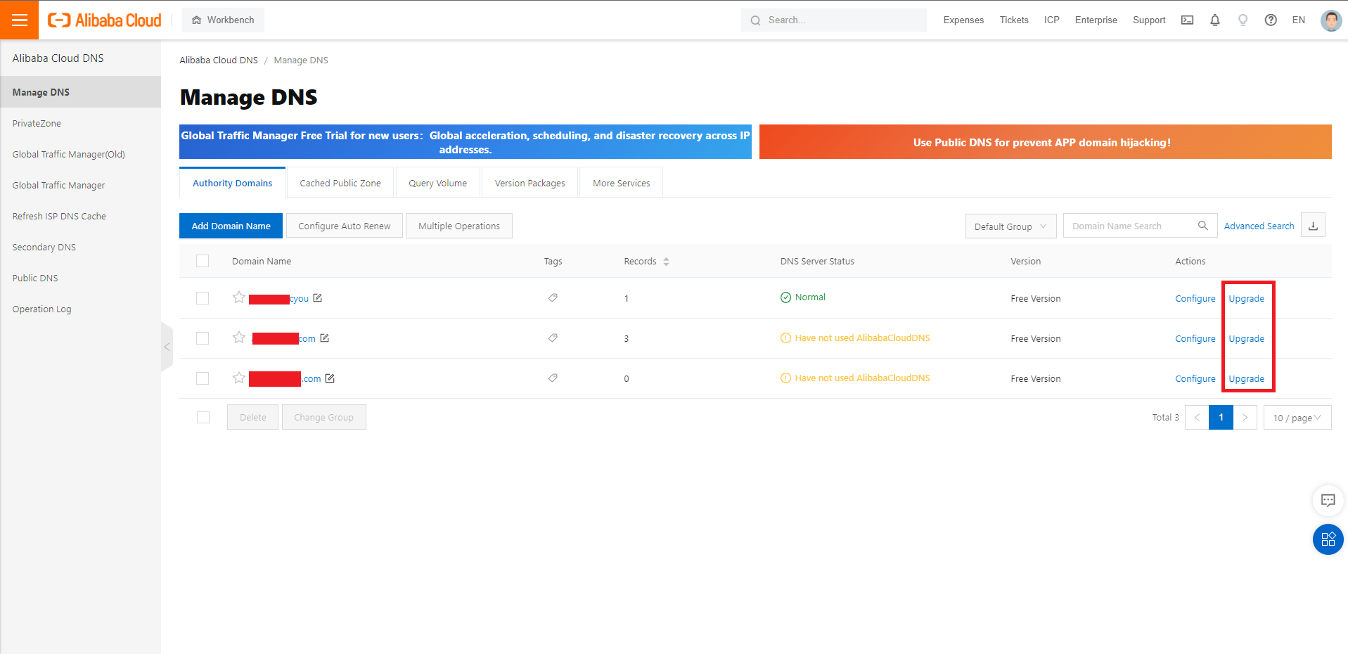1348x654 pixels.
Task: Open the Version Packages tab
Action: pyautogui.click(x=530, y=183)
